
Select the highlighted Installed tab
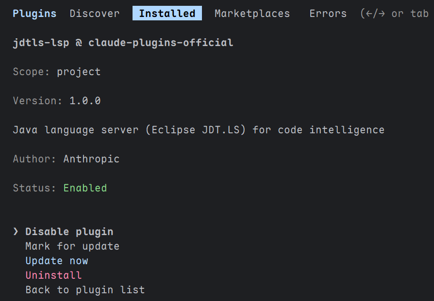(167, 13)
